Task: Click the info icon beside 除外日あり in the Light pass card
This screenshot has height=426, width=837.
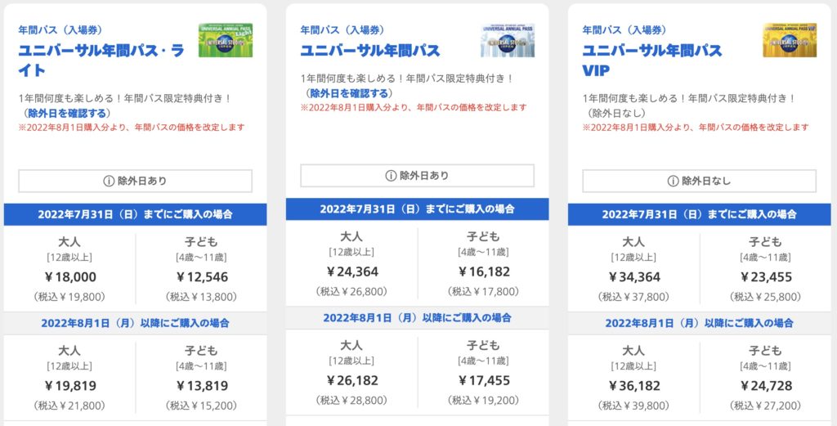Action: 109,181
